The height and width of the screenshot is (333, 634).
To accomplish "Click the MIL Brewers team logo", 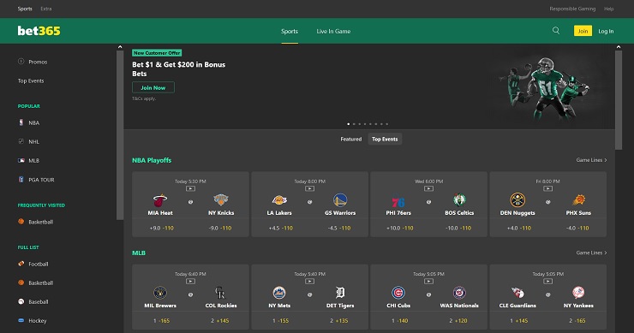I will pos(160,293).
